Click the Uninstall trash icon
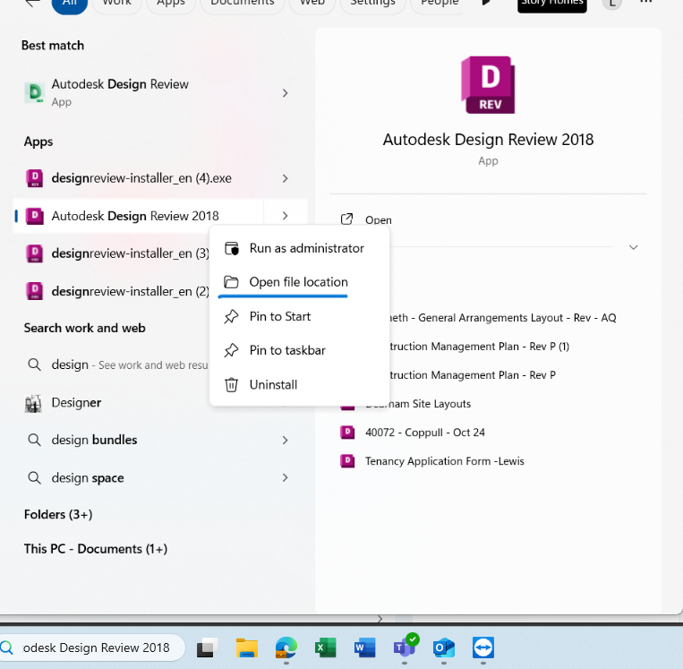Viewport: 683px width, 669px height. click(x=231, y=385)
